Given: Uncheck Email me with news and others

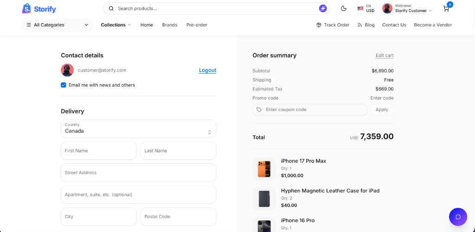Looking at the screenshot, I should (x=63, y=85).
